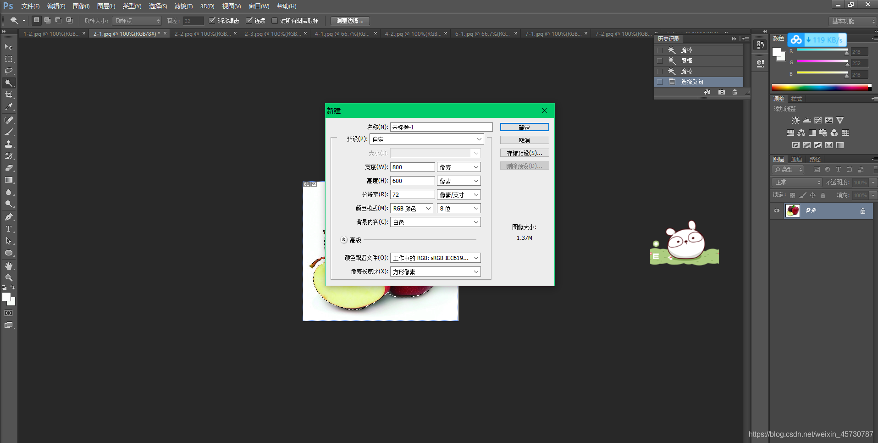The width and height of the screenshot is (878, 443).
Task: Select the Path Selection tool
Action: (9, 241)
